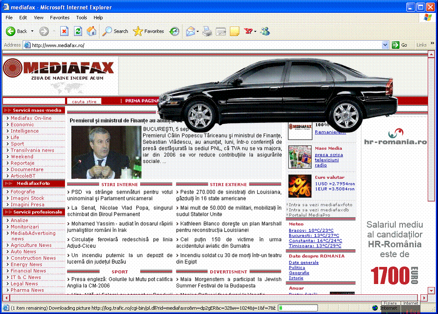This screenshot has width=438, height=314.
Task: Click the address bar URL field
Action: tap(206, 45)
